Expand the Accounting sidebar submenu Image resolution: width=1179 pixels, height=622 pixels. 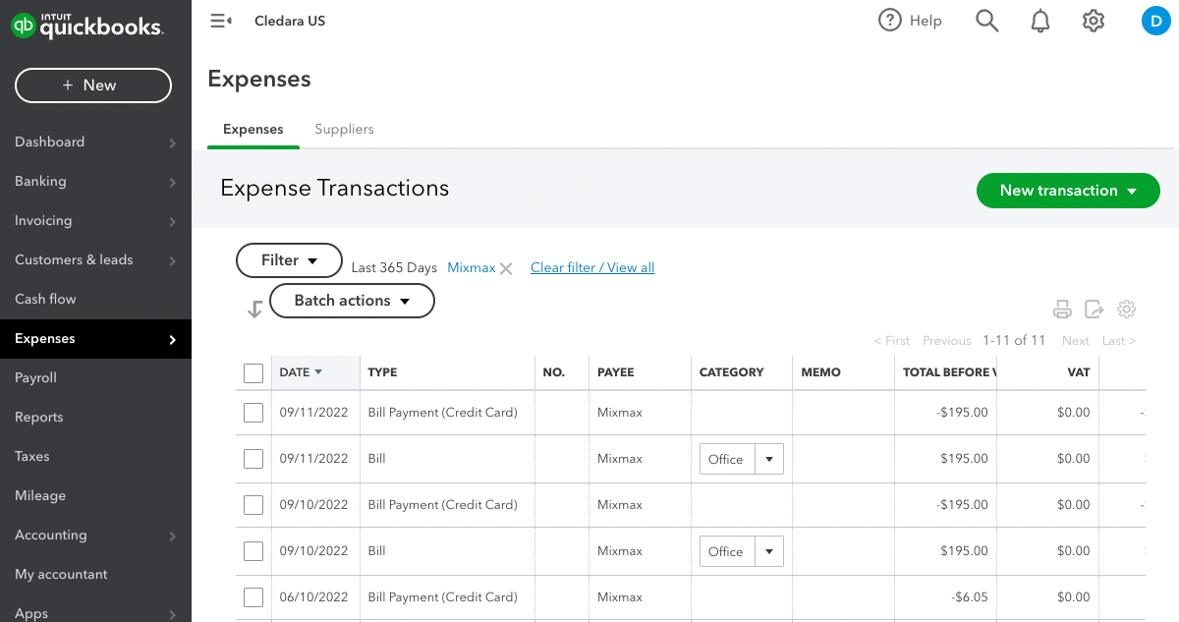172,536
